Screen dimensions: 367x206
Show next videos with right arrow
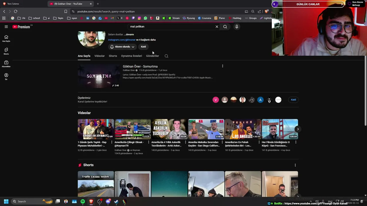point(298,129)
